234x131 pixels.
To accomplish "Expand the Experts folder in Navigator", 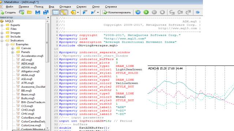I will pyautogui.click(x=2, y=25).
